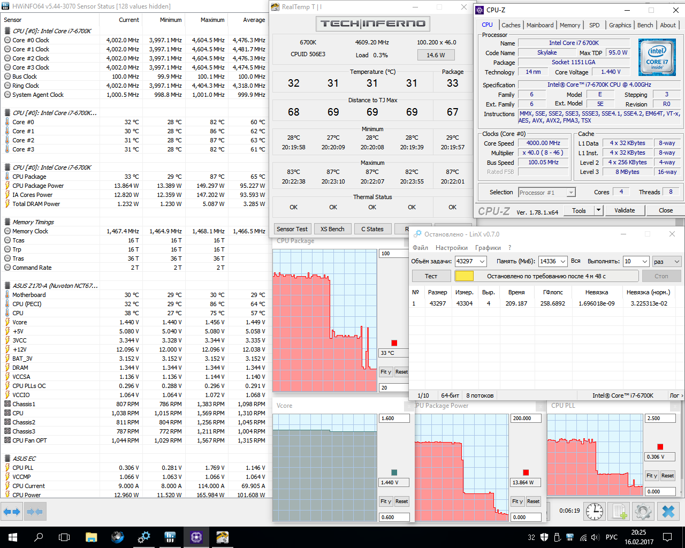Open Task View from the taskbar
The height and width of the screenshot is (548, 685).
click(64, 537)
